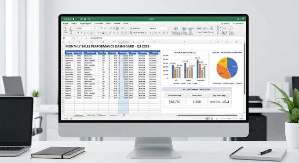Click the Name Box cell reference field
Screen dimensions: 299x163
[68, 38]
